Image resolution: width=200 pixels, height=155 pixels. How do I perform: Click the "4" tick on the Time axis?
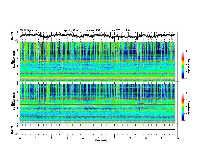83,138
